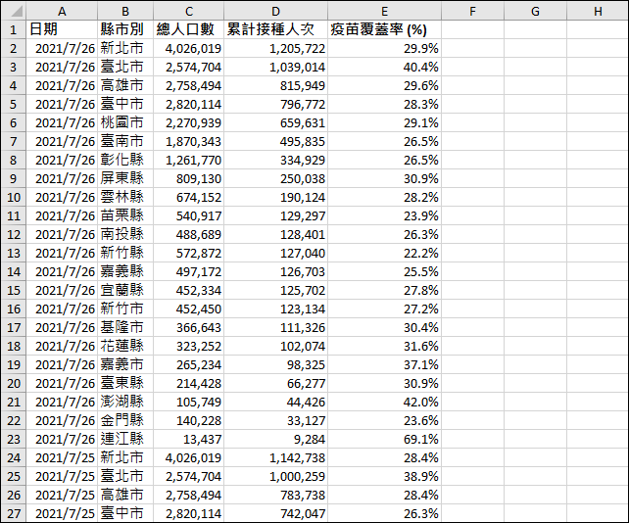Select cell 宜蘭縣
Image resolution: width=629 pixels, height=523 pixels.
tap(125, 290)
